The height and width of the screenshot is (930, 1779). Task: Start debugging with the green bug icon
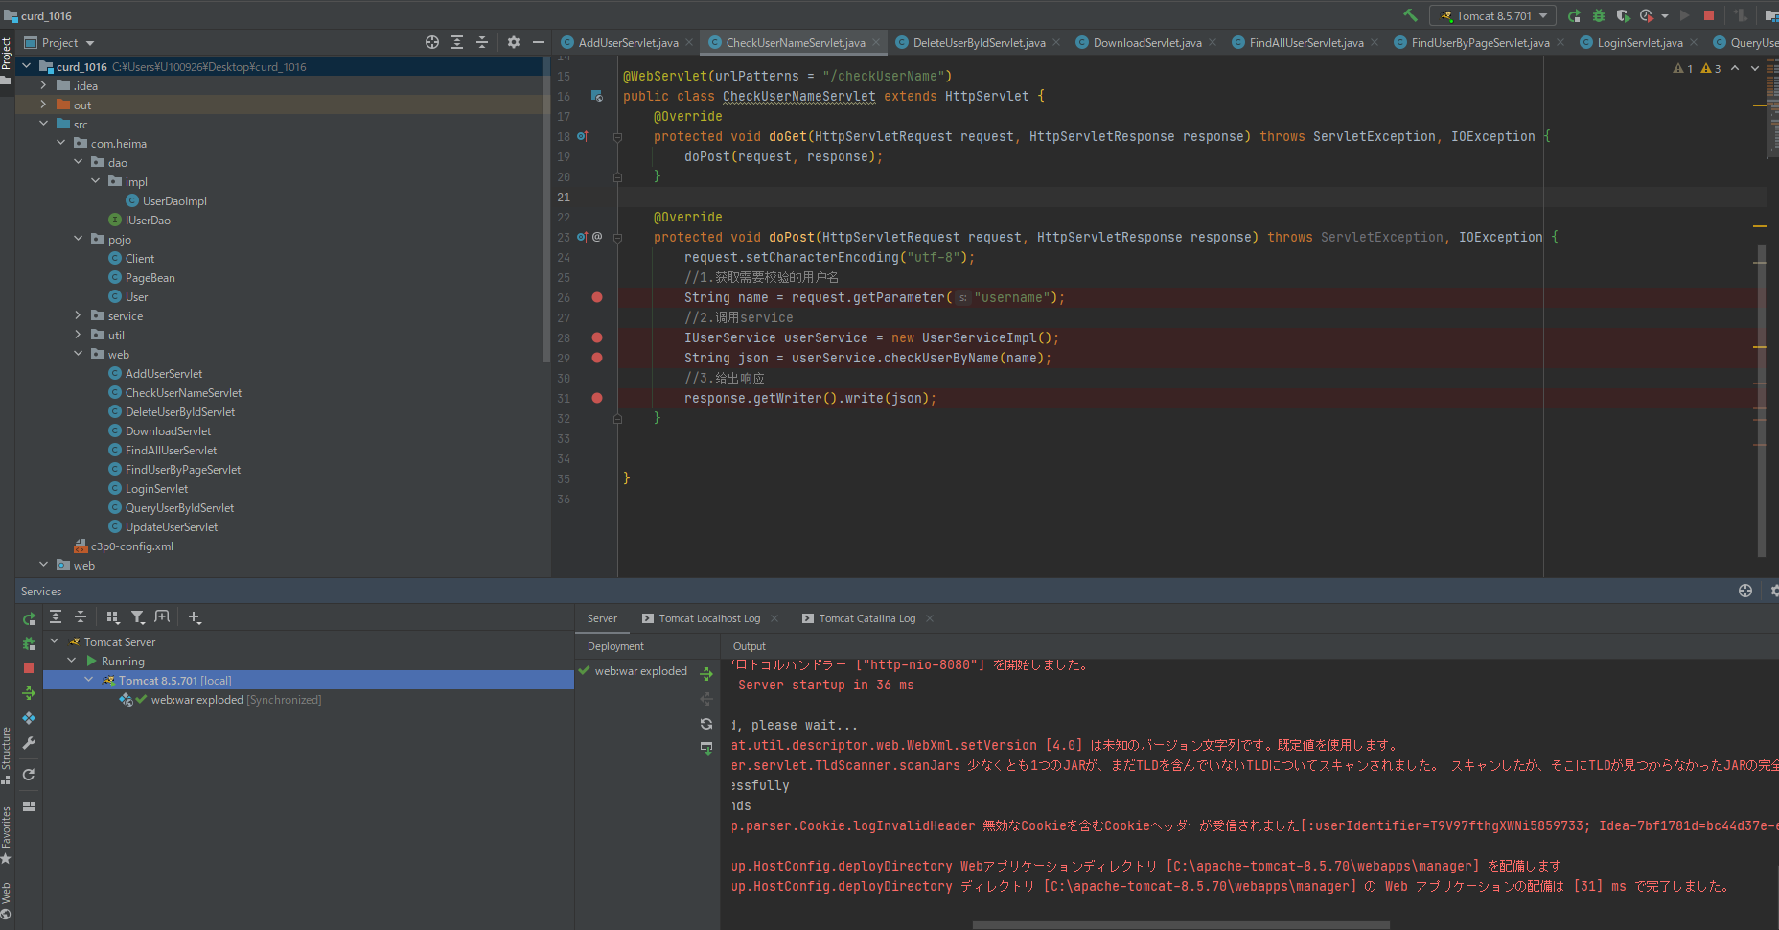(x=1599, y=15)
